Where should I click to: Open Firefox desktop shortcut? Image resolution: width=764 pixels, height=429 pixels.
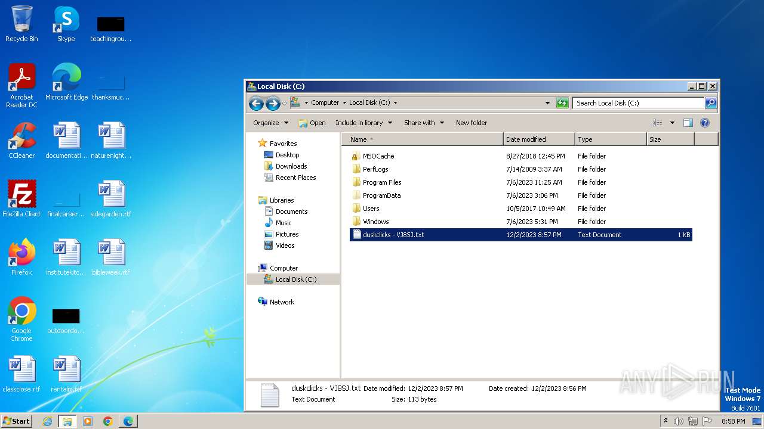[x=21, y=257]
